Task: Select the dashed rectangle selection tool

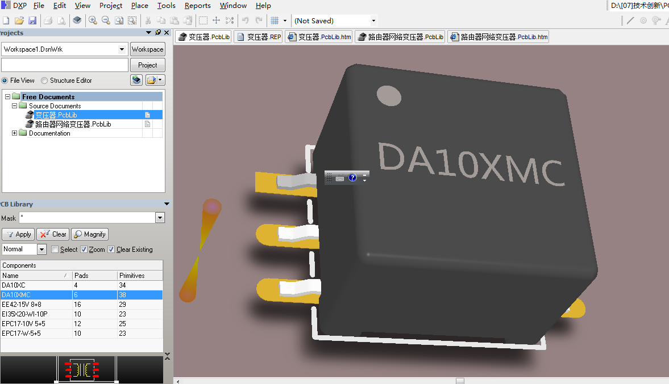Action: 203,20
